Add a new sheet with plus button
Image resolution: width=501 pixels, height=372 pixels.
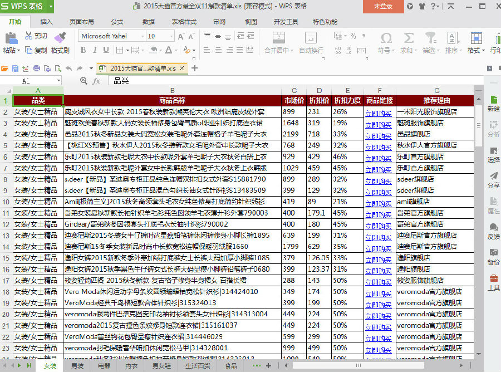(x=268, y=366)
